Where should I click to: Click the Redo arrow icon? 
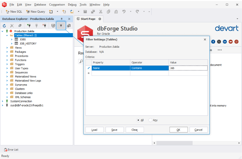[x=137, y=12]
